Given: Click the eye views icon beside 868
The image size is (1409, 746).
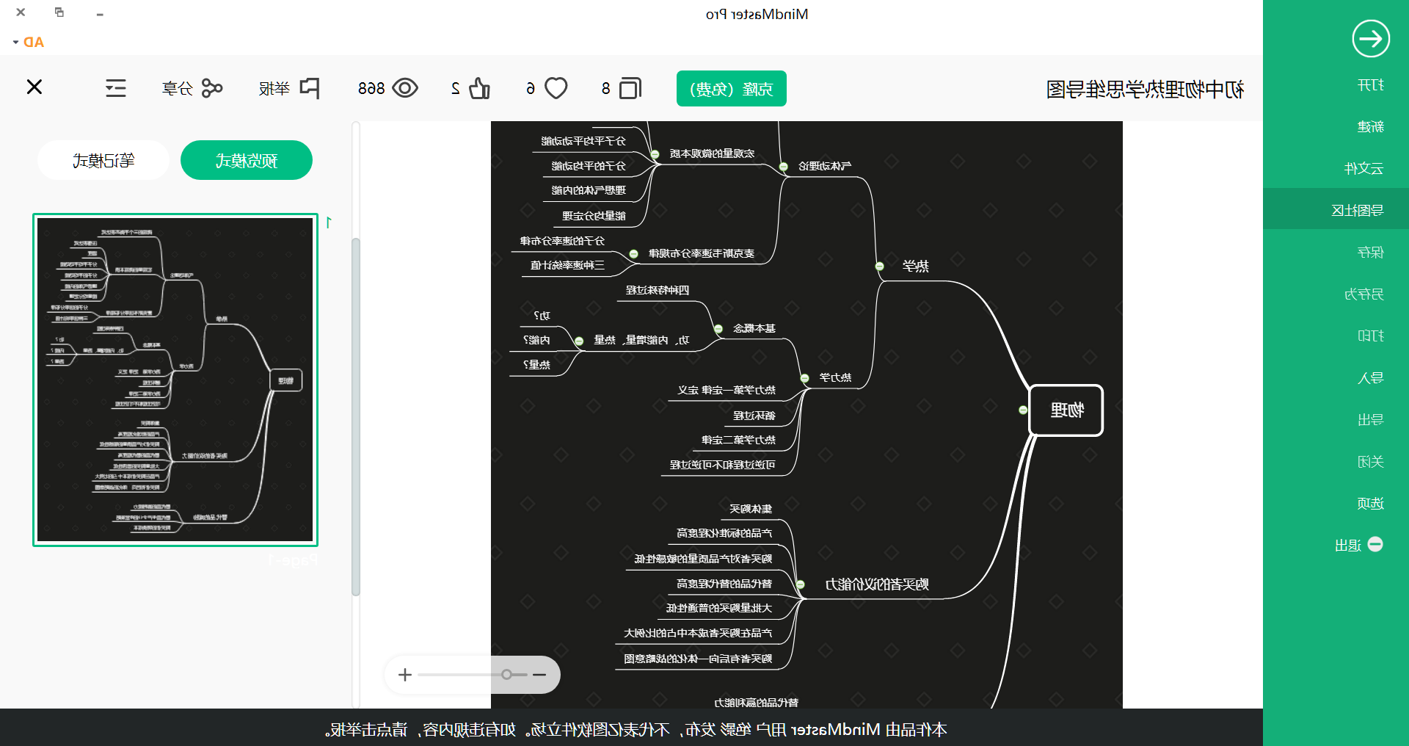Looking at the screenshot, I should [x=405, y=88].
